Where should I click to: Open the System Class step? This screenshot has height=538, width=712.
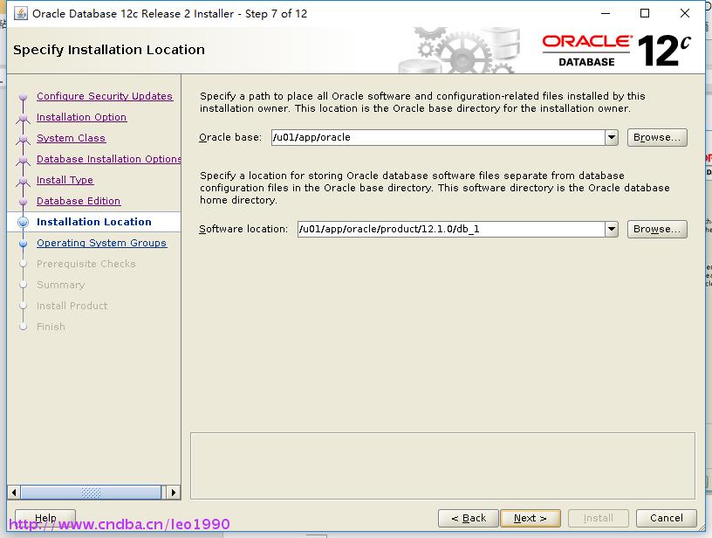point(71,138)
